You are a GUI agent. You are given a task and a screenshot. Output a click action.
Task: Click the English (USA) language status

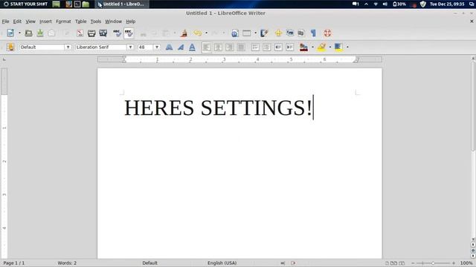pos(222,263)
